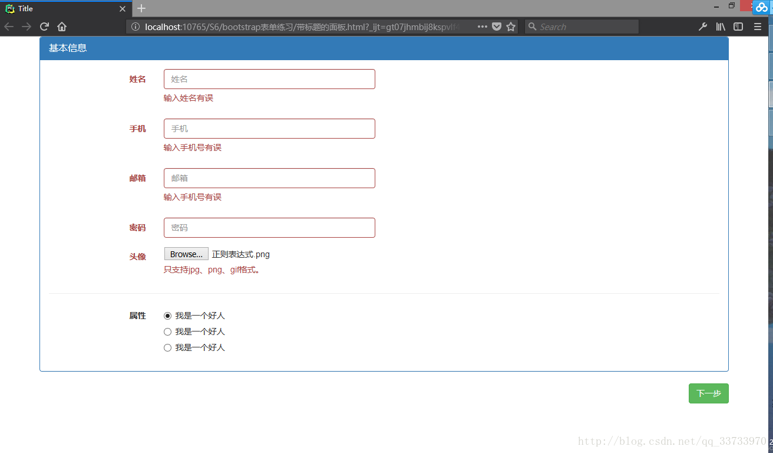
Task: Toggle the browser sidebar icon
Action: click(x=738, y=27)
